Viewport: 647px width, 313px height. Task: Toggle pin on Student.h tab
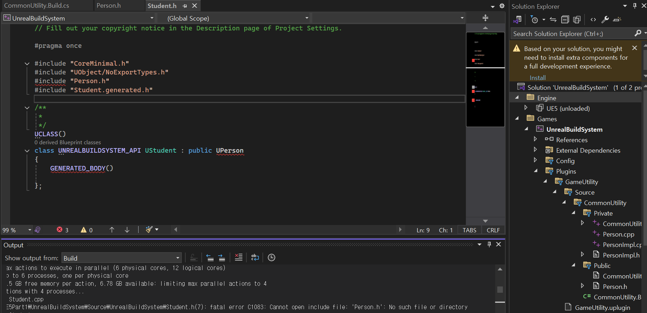point(185,6)
